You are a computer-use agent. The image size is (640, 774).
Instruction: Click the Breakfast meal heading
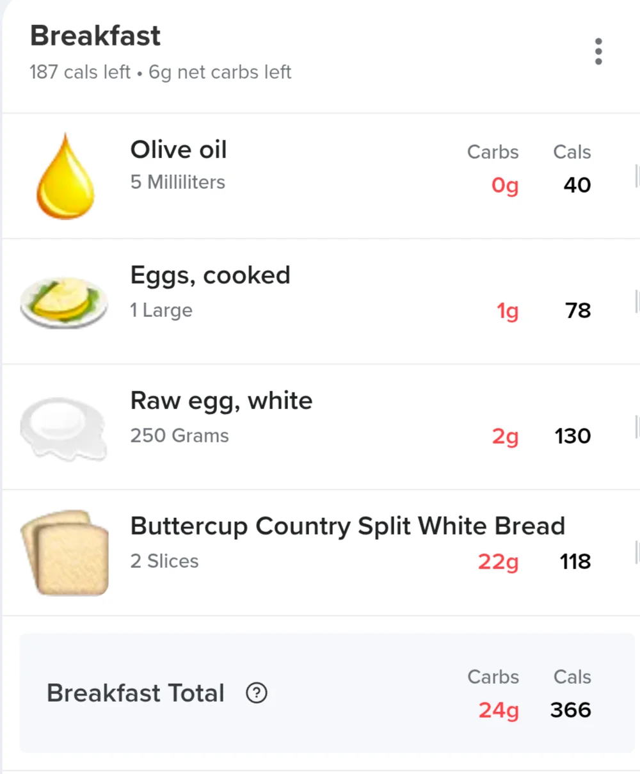pyautogui.click(x=95, y=36)
